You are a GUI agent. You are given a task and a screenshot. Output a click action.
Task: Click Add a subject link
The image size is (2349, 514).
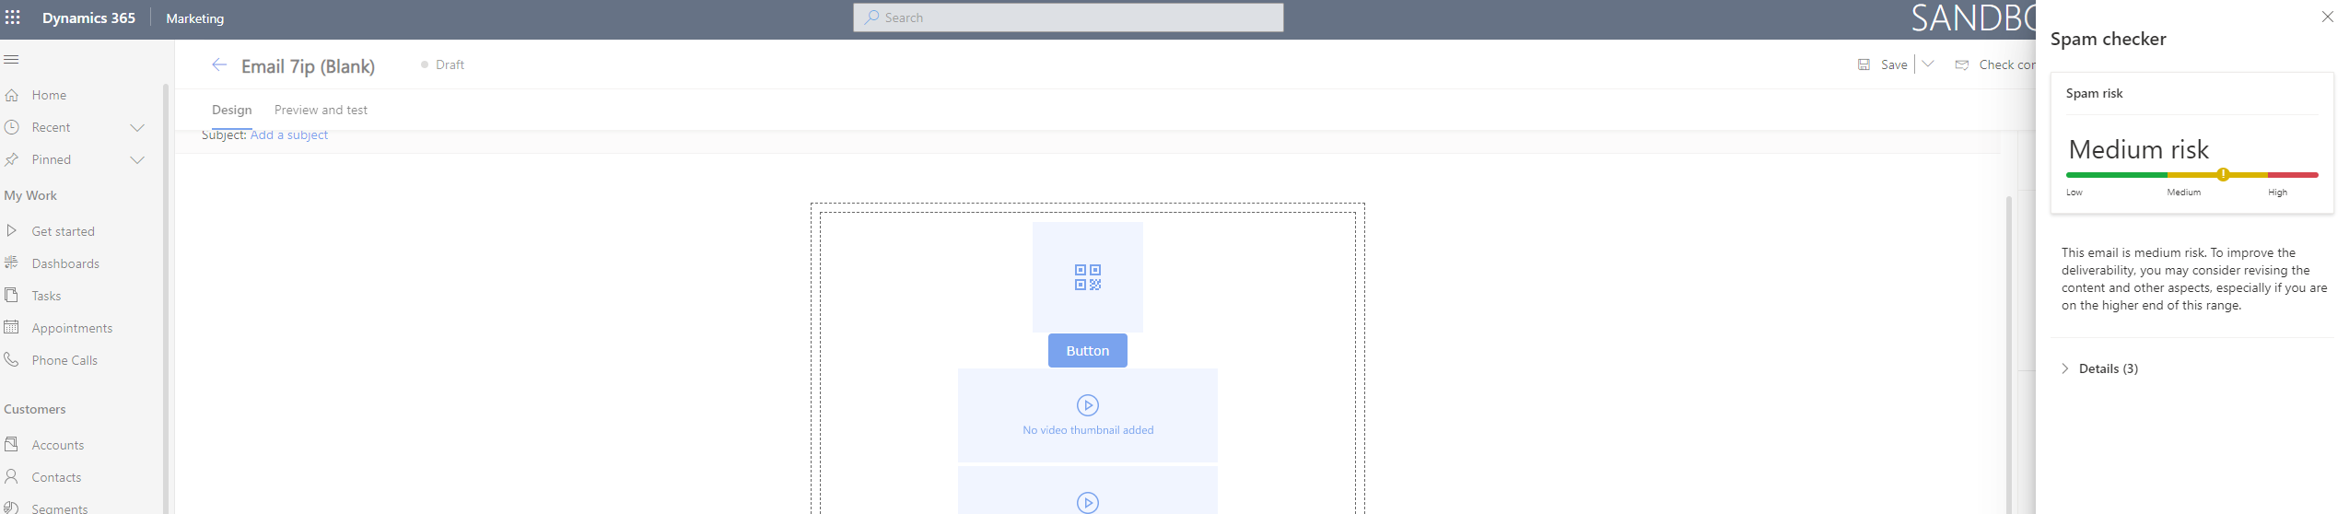click(289, 134)
